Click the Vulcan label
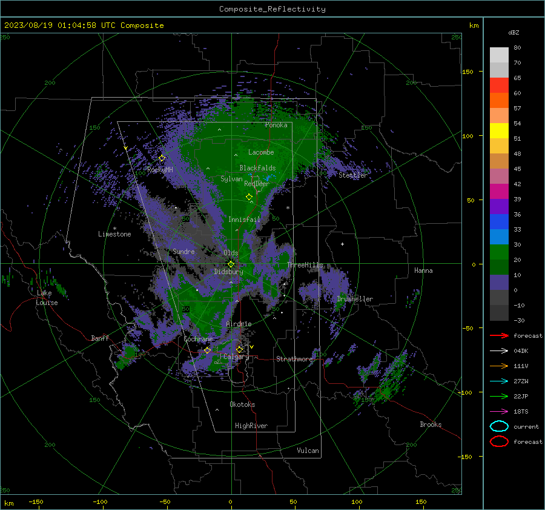The width and height of the screenshot is (545, 510). [x=308, y=451]
